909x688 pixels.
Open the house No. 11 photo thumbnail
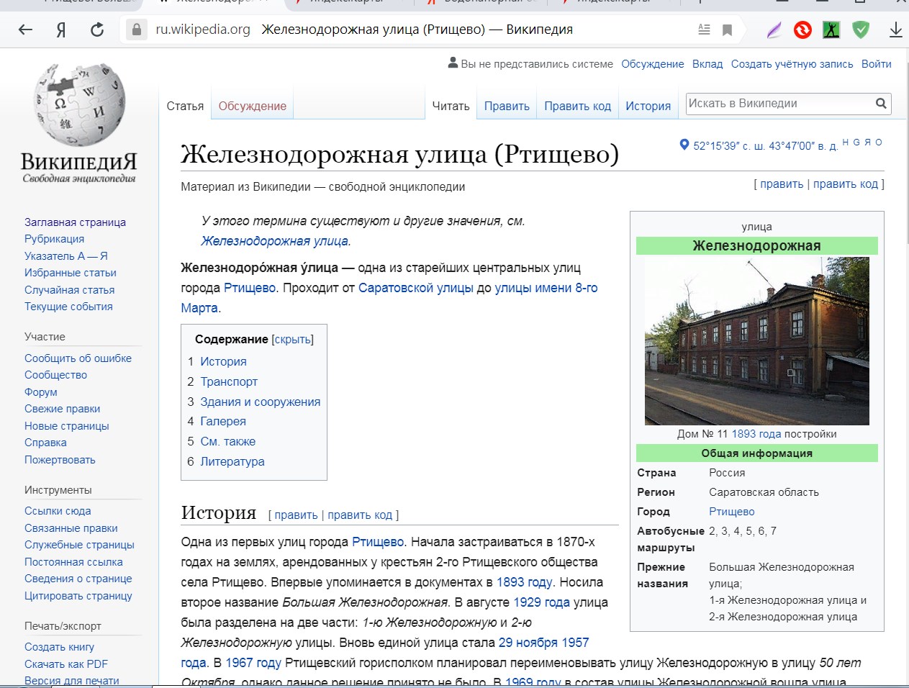pyautogui.click(x=756, y=340)
